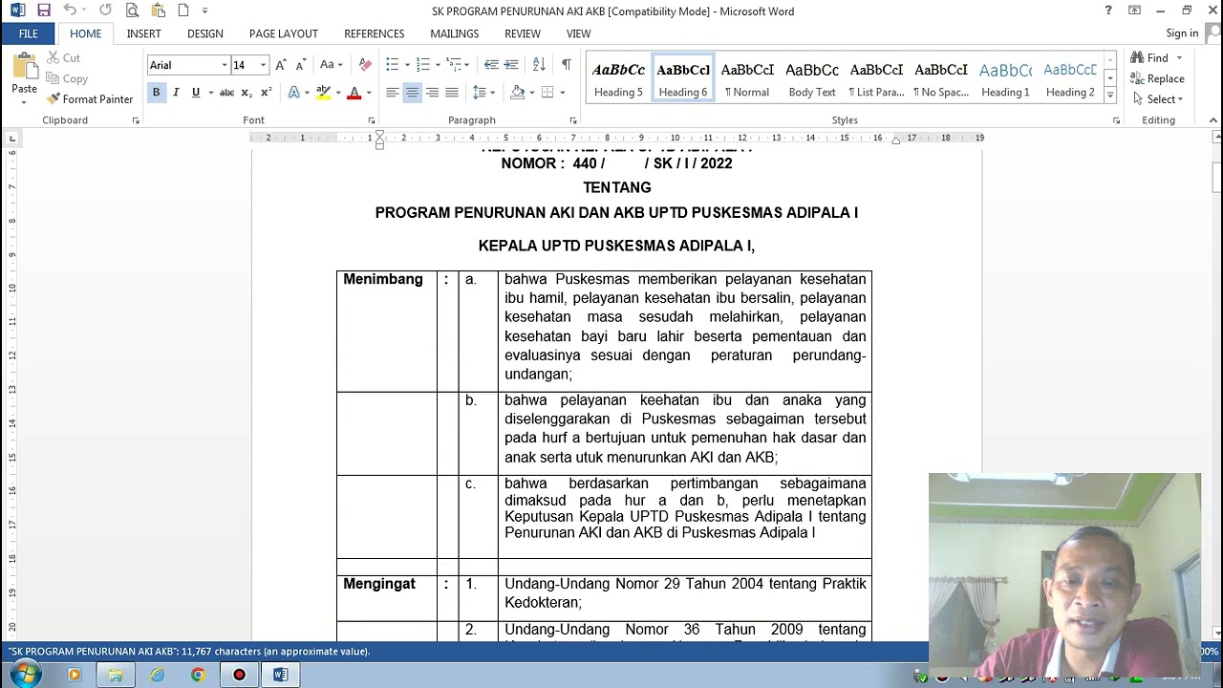Launch Google Chrome from the taskbar
This screenshot has width=1223, height=688.
pos(198,675)
